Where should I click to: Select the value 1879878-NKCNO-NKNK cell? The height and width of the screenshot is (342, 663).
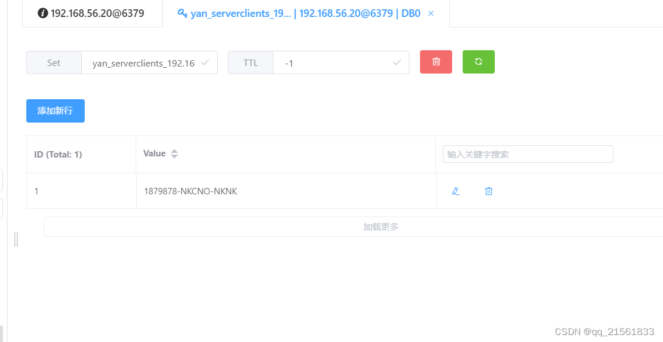[190, 191]
